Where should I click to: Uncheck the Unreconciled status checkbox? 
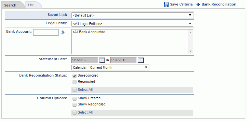[x=75, y=76]
